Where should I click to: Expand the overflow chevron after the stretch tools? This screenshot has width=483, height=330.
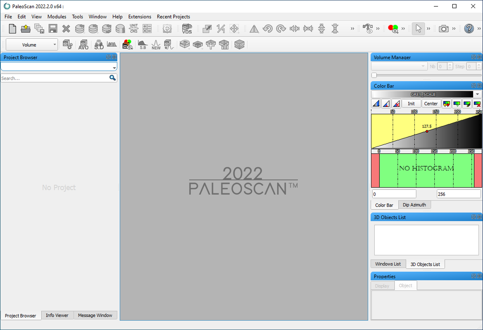[x=352, y=28]
